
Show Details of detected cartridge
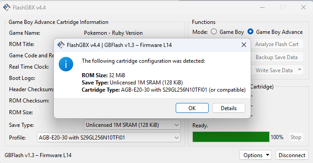pyautogui.click(x=229, y=108)
